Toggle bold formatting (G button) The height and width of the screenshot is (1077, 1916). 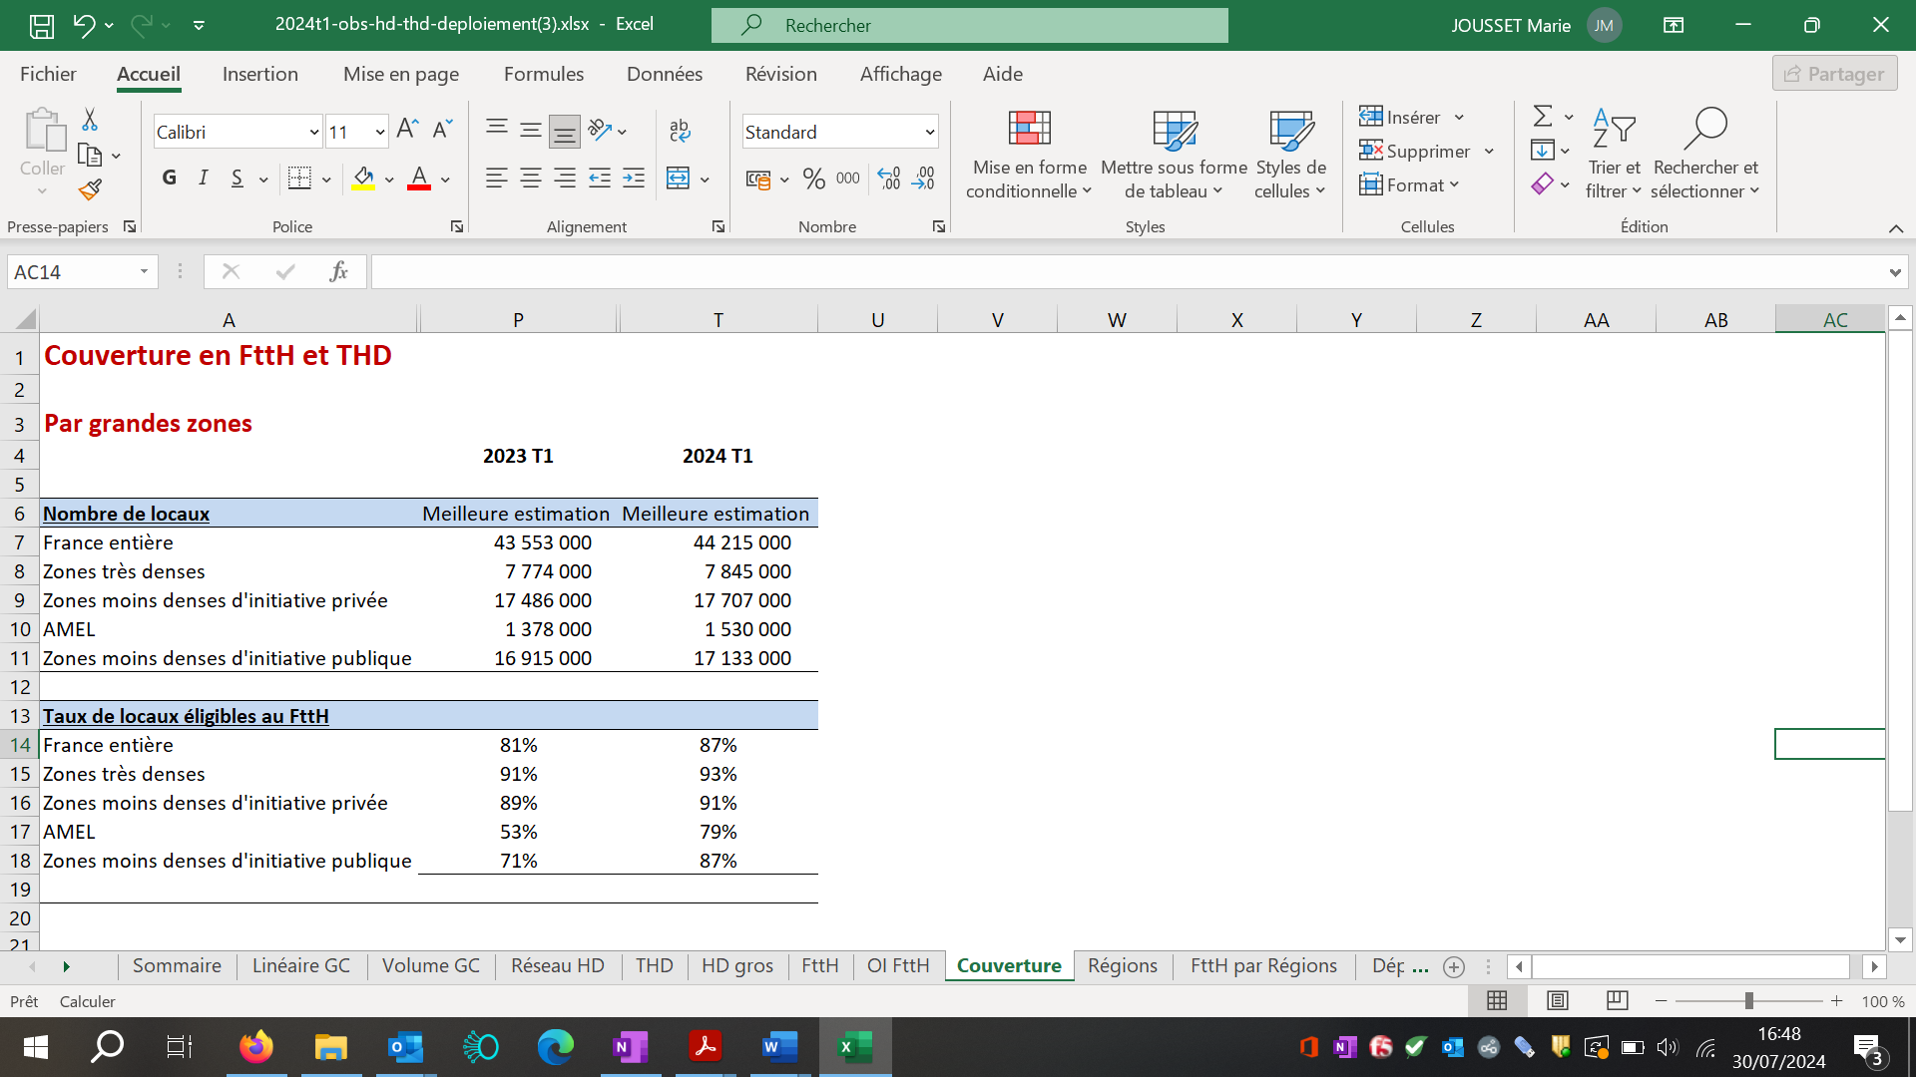[x=169, y=178]
